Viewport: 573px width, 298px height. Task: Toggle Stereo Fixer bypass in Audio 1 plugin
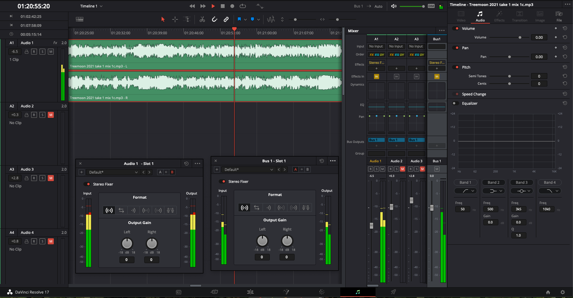click(87, 184)
